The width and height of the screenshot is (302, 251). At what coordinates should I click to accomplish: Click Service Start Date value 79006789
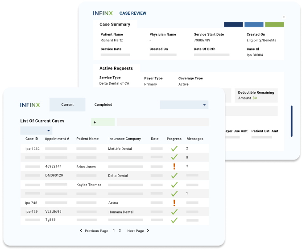click(x=202, y=40)
